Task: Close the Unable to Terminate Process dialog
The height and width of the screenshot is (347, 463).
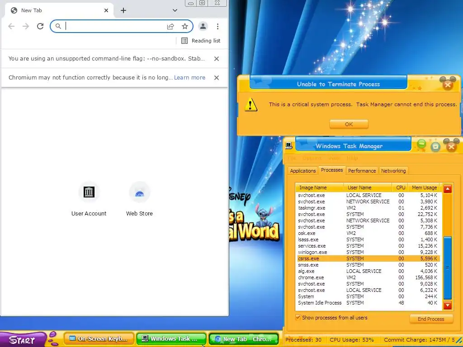Action: click(448, 85)
